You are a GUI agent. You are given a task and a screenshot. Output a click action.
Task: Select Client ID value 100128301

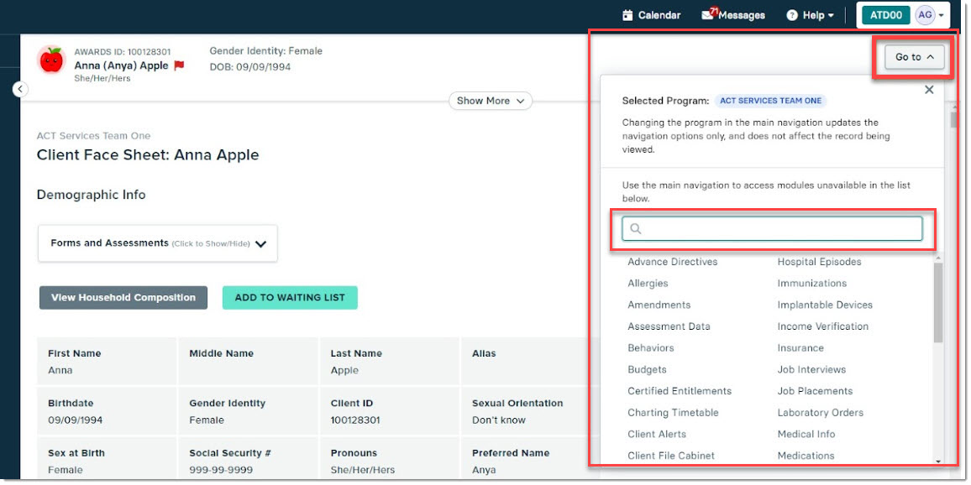[355, 420]
